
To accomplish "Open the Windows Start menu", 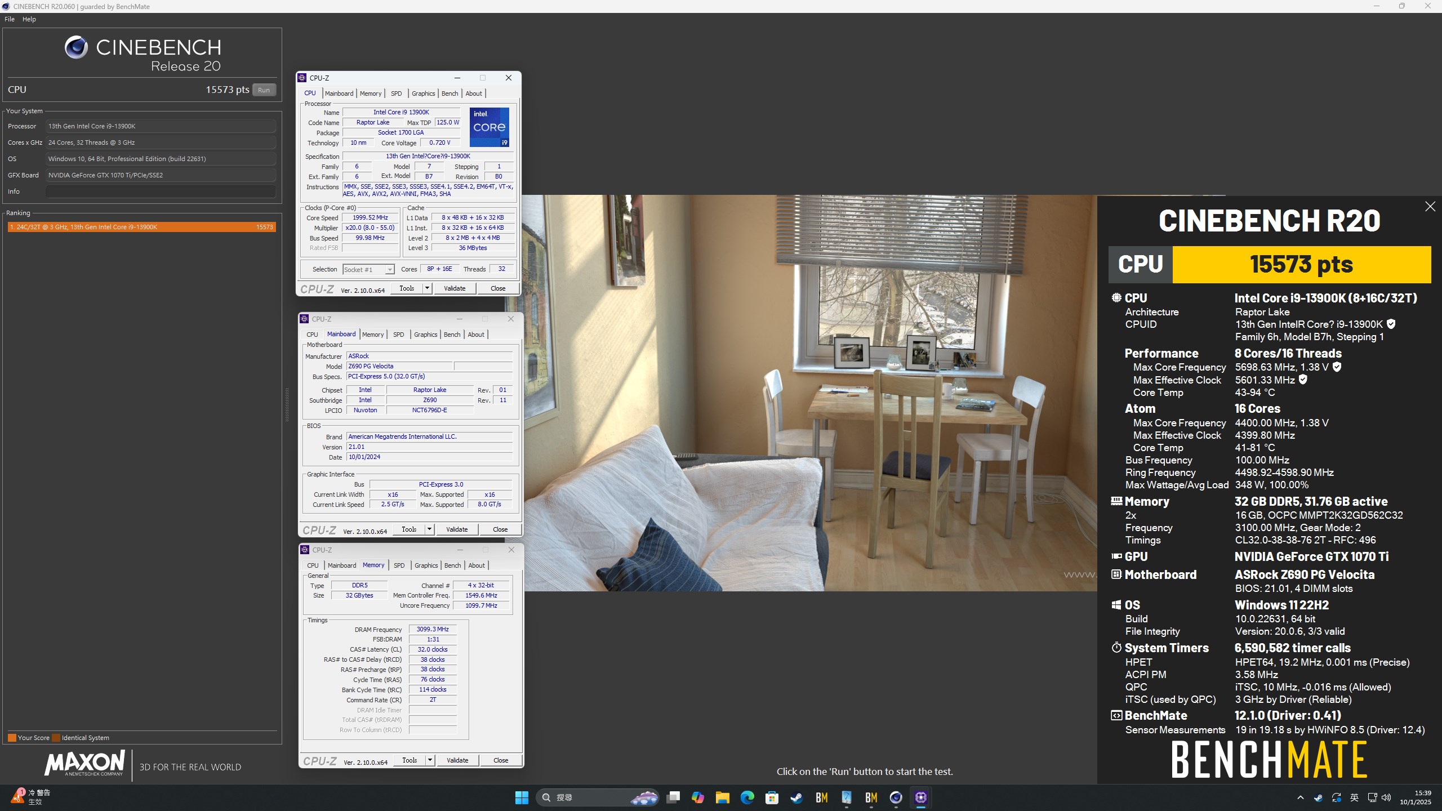I will coord(522,797).
